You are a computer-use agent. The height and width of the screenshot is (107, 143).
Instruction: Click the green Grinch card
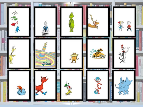(71, 22)
